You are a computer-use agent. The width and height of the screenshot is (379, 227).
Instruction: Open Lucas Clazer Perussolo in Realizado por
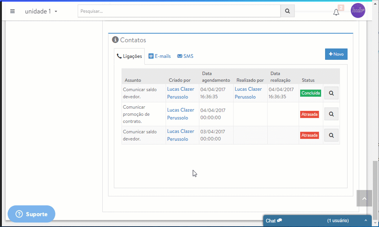248,93
